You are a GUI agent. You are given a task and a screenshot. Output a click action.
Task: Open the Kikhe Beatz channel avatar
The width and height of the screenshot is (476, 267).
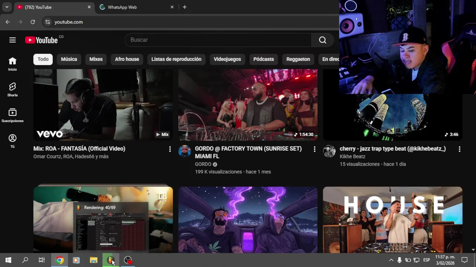point(329,151)
